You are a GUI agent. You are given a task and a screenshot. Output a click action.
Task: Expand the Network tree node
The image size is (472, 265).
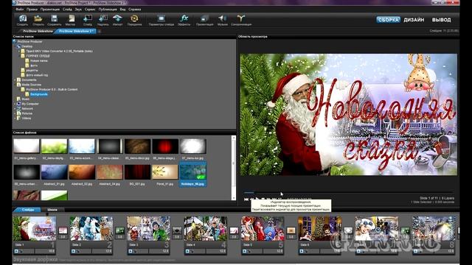click(15, 109)
